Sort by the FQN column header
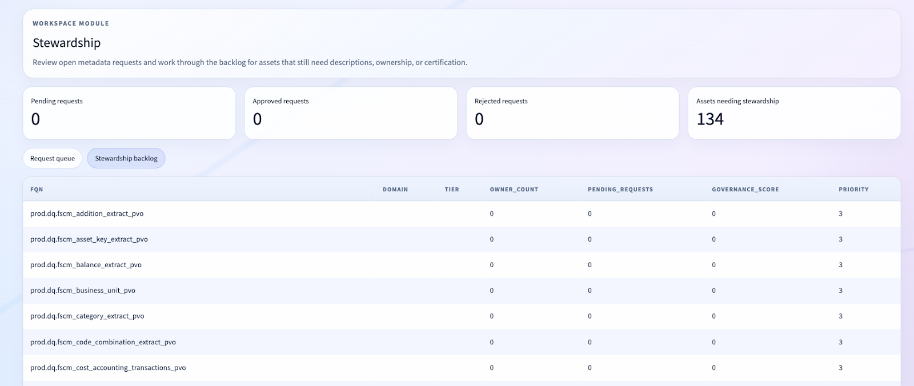This screenshot has width=914, height=386. (x=37, y=190)
